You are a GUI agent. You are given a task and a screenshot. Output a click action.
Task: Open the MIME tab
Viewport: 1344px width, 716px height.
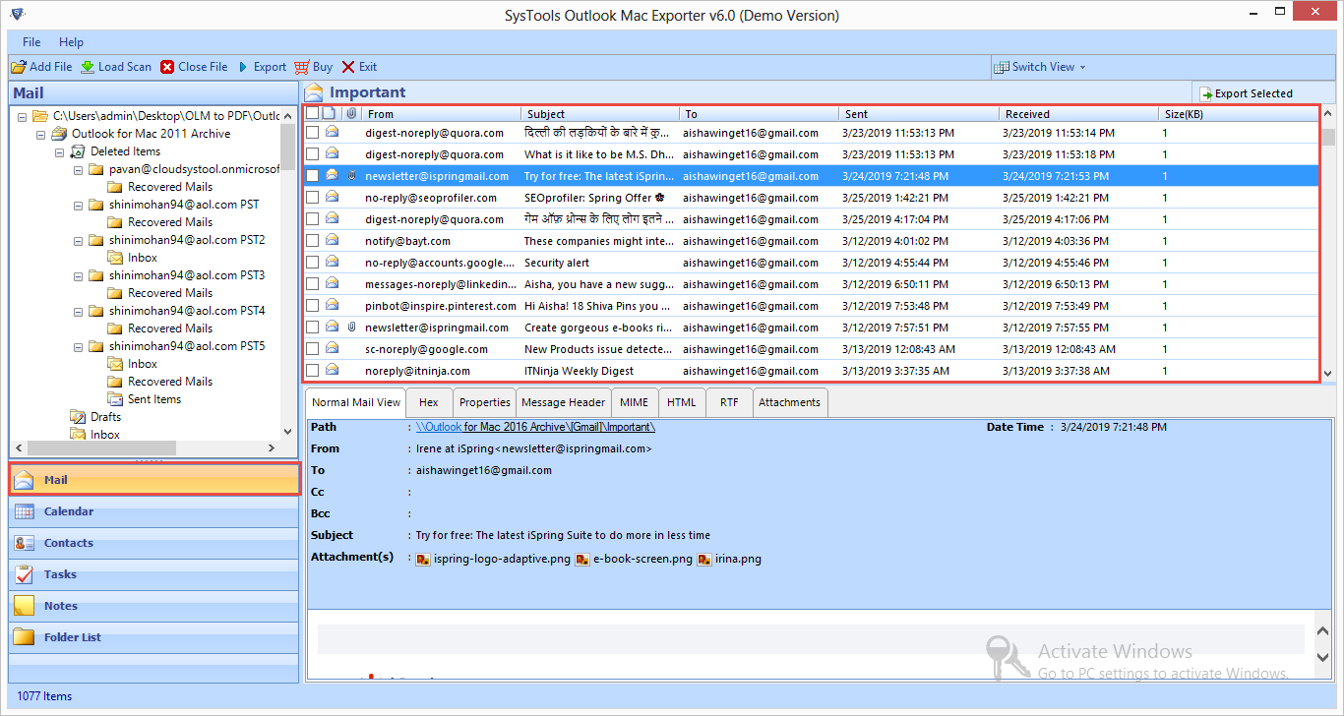point(634,402)
